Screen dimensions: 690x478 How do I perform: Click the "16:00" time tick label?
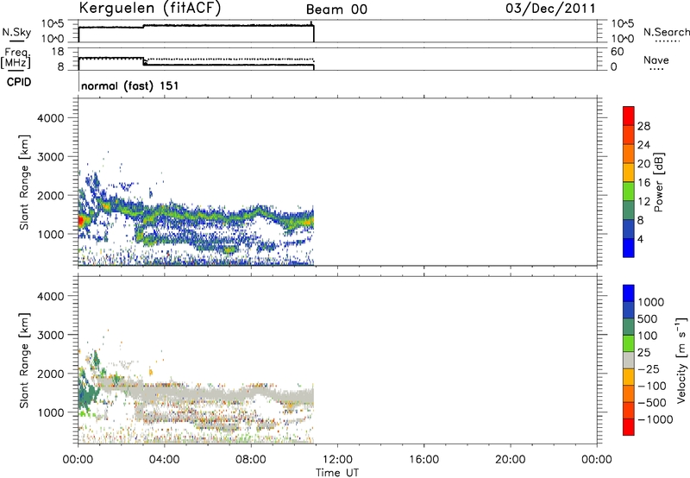point(423,460)
